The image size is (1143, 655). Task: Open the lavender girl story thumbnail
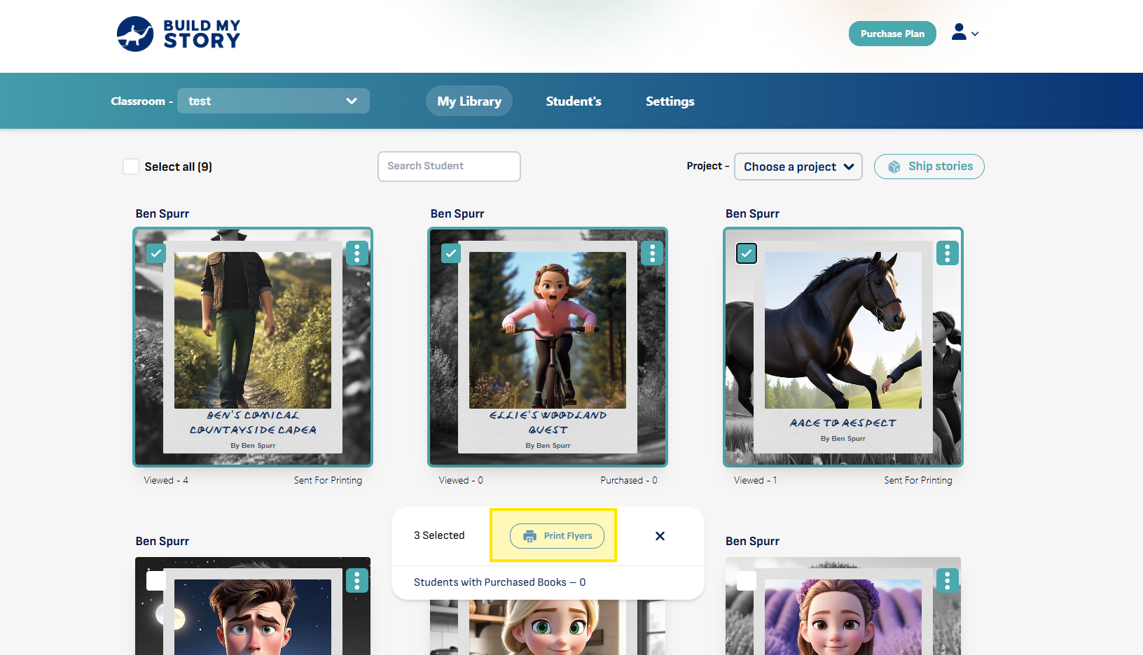coord(843,606)
